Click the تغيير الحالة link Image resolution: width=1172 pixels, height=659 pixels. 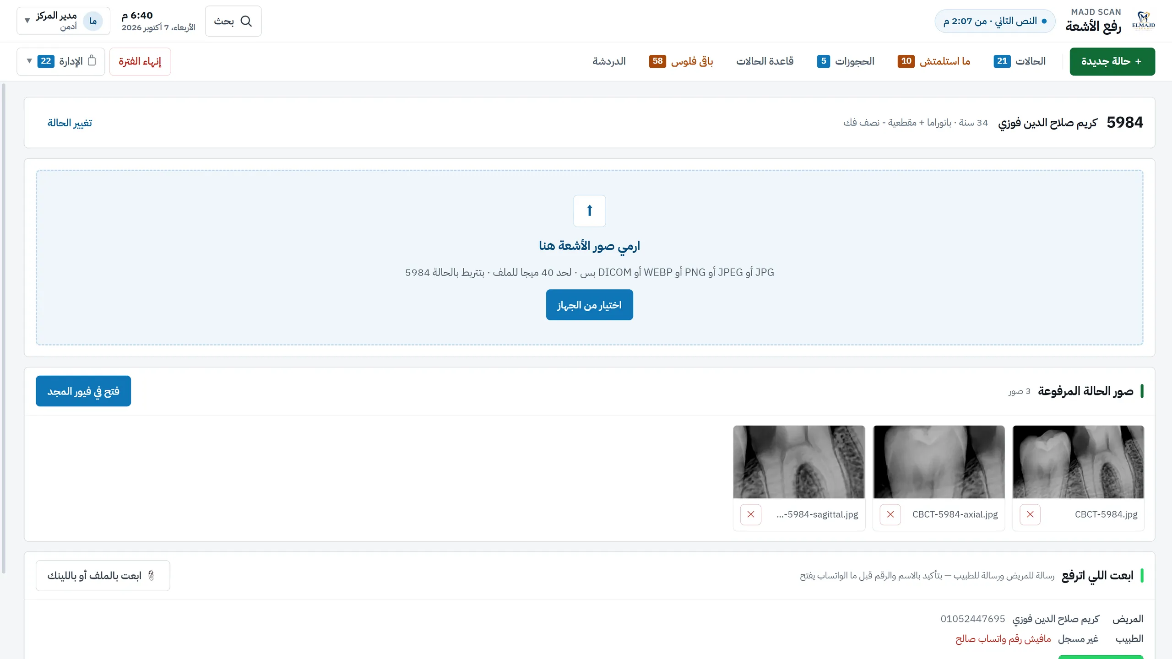click(x=70, y=123)
